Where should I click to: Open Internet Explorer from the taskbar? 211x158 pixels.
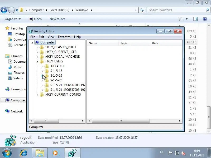(24, 153)
